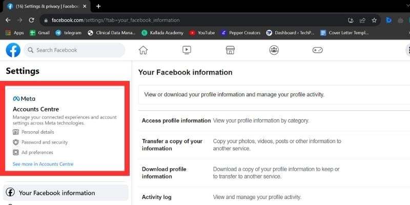Click Password and security shield icon
This screenshot has width=410, height=205.
point(16,142)
